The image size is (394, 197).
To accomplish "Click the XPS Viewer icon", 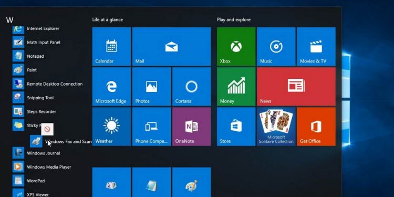I will [18, 193].
